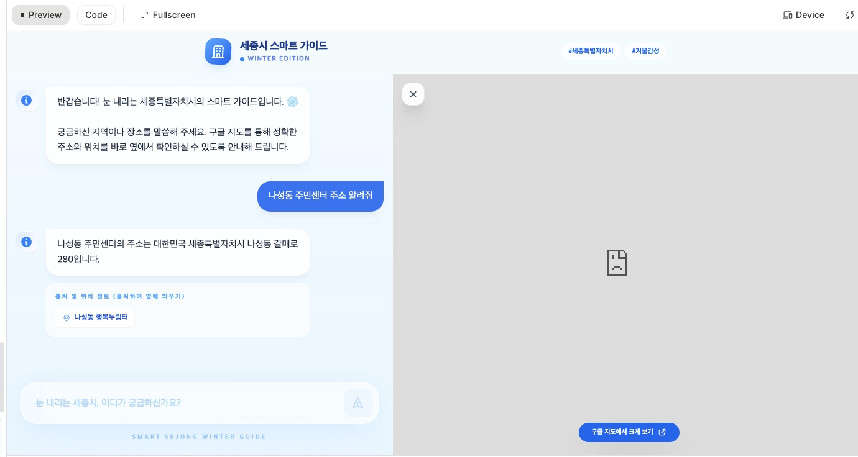Screen dimensions: 858x457
Task: Open the Device view options
Action: 803,15
